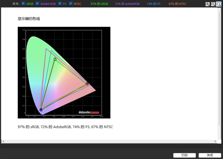This screenshot has width=223, height=159.
Task: Click the left arrow of horizontal scrollbar
Action: pyautogui.click(x=3, y=141)
